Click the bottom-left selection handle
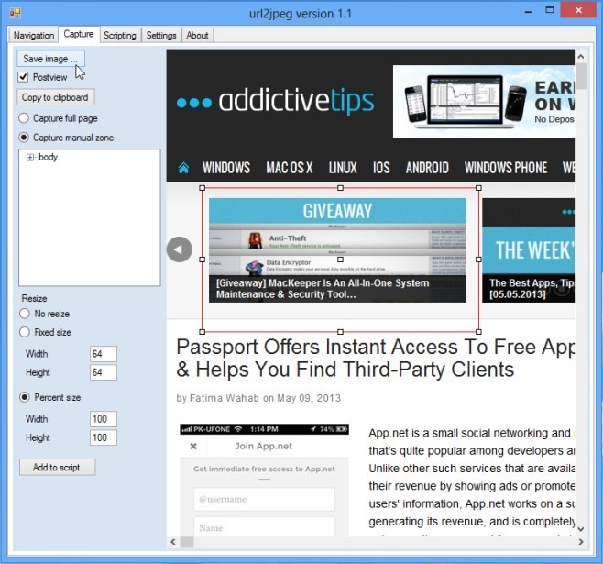Screen dimensions: 603x564 point(203,332)
